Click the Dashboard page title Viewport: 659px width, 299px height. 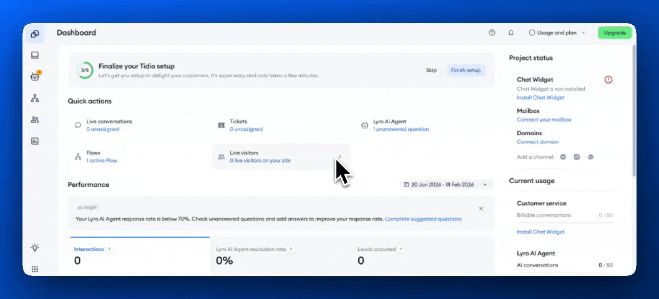[77, 33]
